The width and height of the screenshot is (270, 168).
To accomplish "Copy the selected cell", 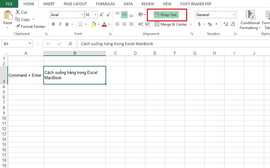I will pos(22,19).
